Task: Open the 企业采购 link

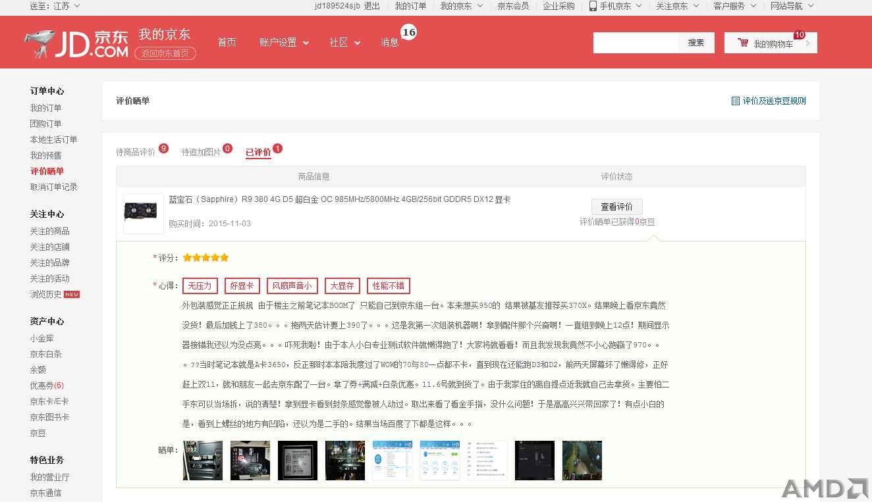Action: pyautogui.click(x=559, y=6)
